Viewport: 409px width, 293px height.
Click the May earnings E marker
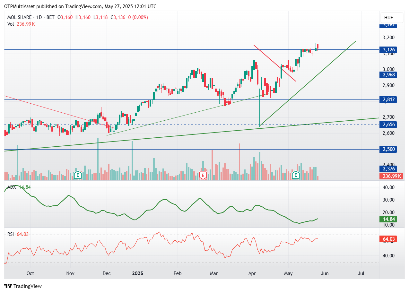[x=296, y=175]
